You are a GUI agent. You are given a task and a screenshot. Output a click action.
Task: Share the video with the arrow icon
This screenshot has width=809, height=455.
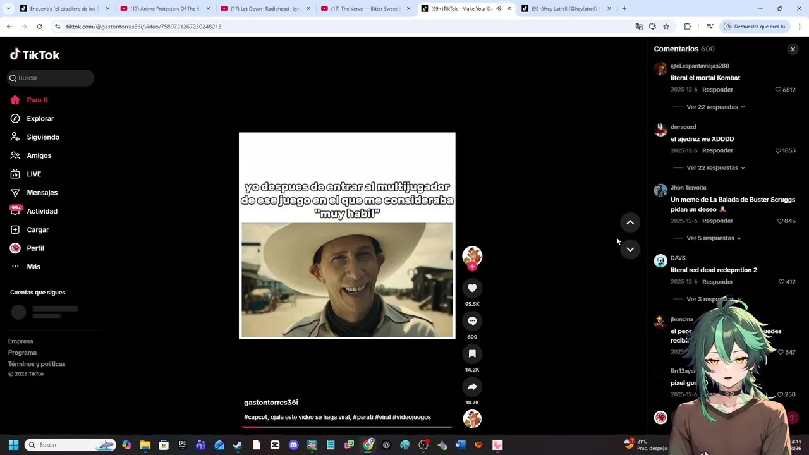coord(472,387)
